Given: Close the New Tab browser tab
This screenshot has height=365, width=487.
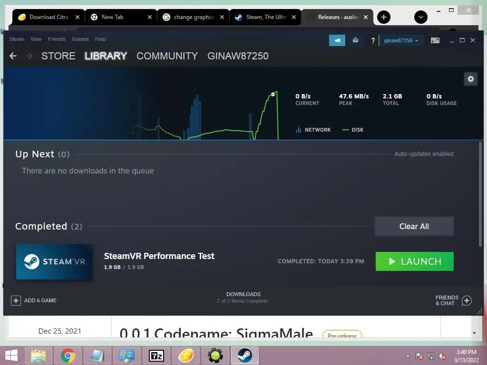Looking at the screenshot, I should 150,17.
